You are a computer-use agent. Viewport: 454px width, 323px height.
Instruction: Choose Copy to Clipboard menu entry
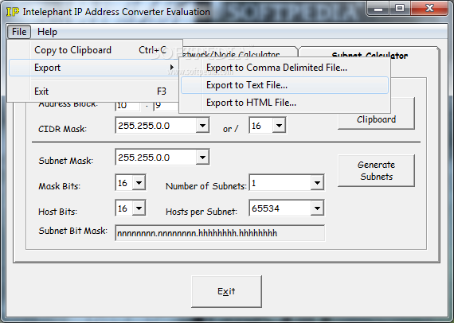click(96, 50)
